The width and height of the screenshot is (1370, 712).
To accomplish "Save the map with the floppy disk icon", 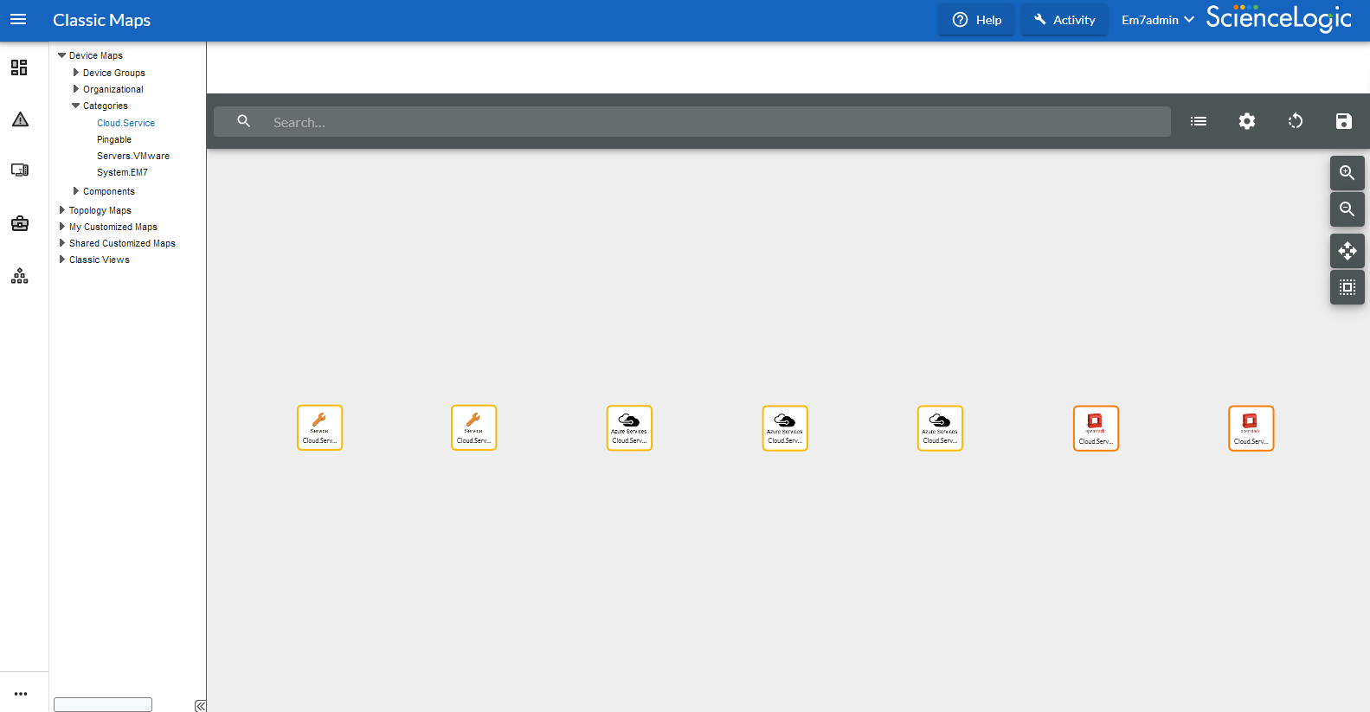I will point(1343,121).
